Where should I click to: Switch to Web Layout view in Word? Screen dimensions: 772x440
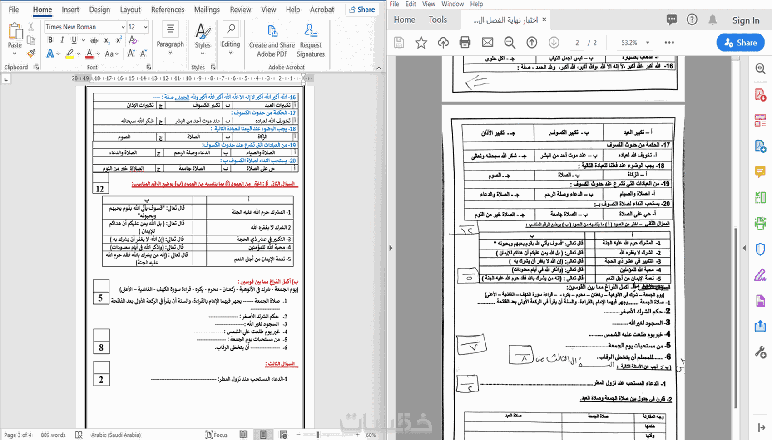(x=283, y=435)
